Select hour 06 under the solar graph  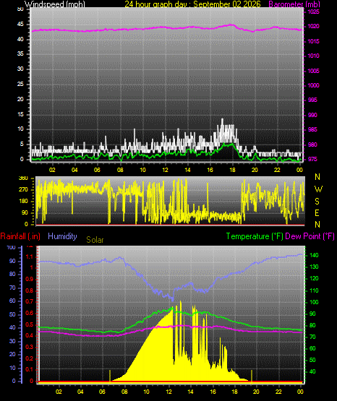(x=102, y=392)
